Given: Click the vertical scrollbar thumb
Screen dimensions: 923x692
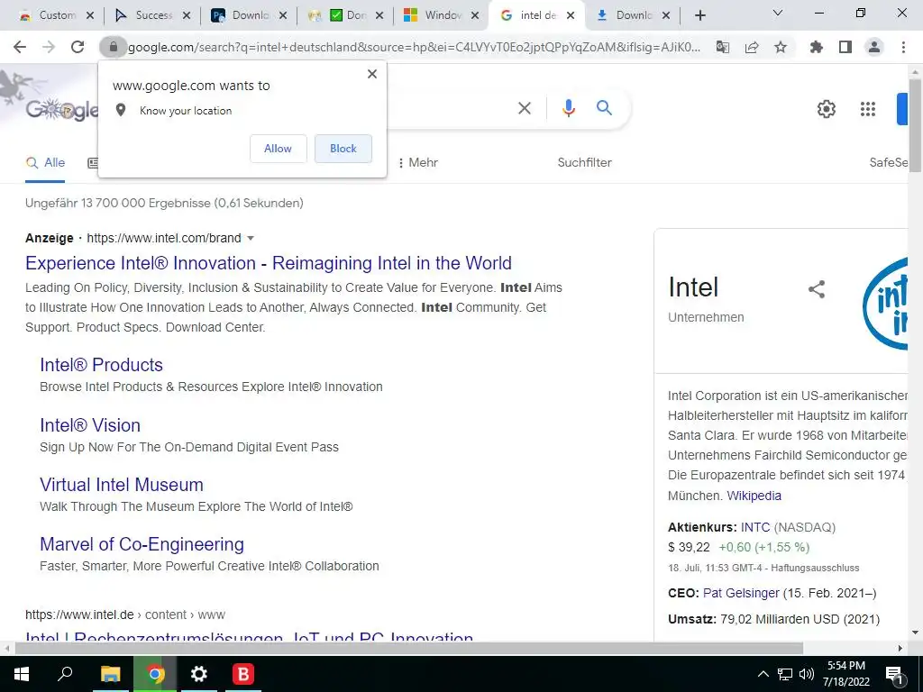Looking at the screenshot, I should click(x=915, y=124).
